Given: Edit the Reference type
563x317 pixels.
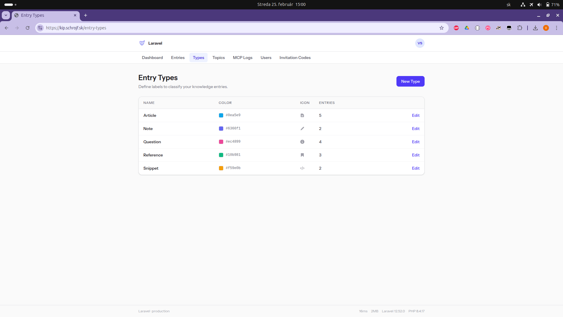Looking at the screenshot, I should click(x=416, y=155).
